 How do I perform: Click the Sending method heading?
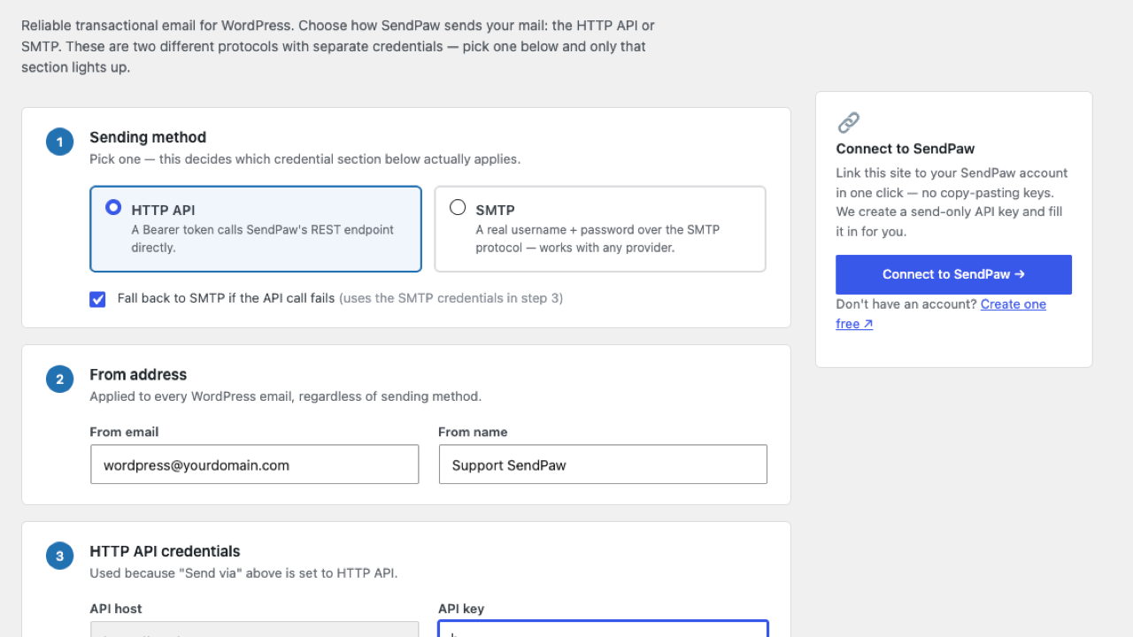coord(148,137)
